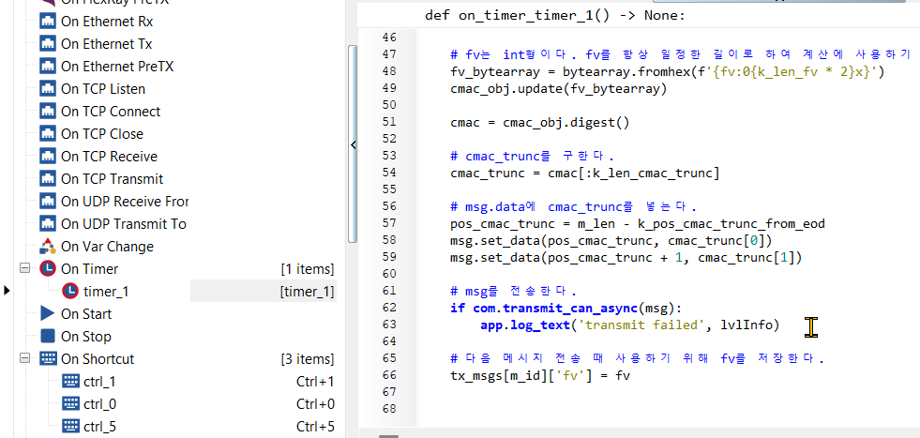Image resolution: width=920 pixels, height=438 pixels.
Task: Collapse the On Timer tree node
Action: (24, 268)
